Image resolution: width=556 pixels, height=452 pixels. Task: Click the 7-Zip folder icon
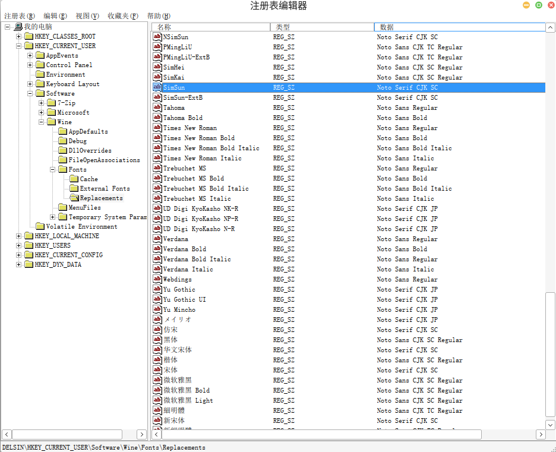tap(52, 103)
